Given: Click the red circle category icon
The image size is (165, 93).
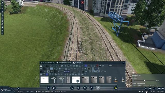Looking at the screenshot, I should click(97, 66).
